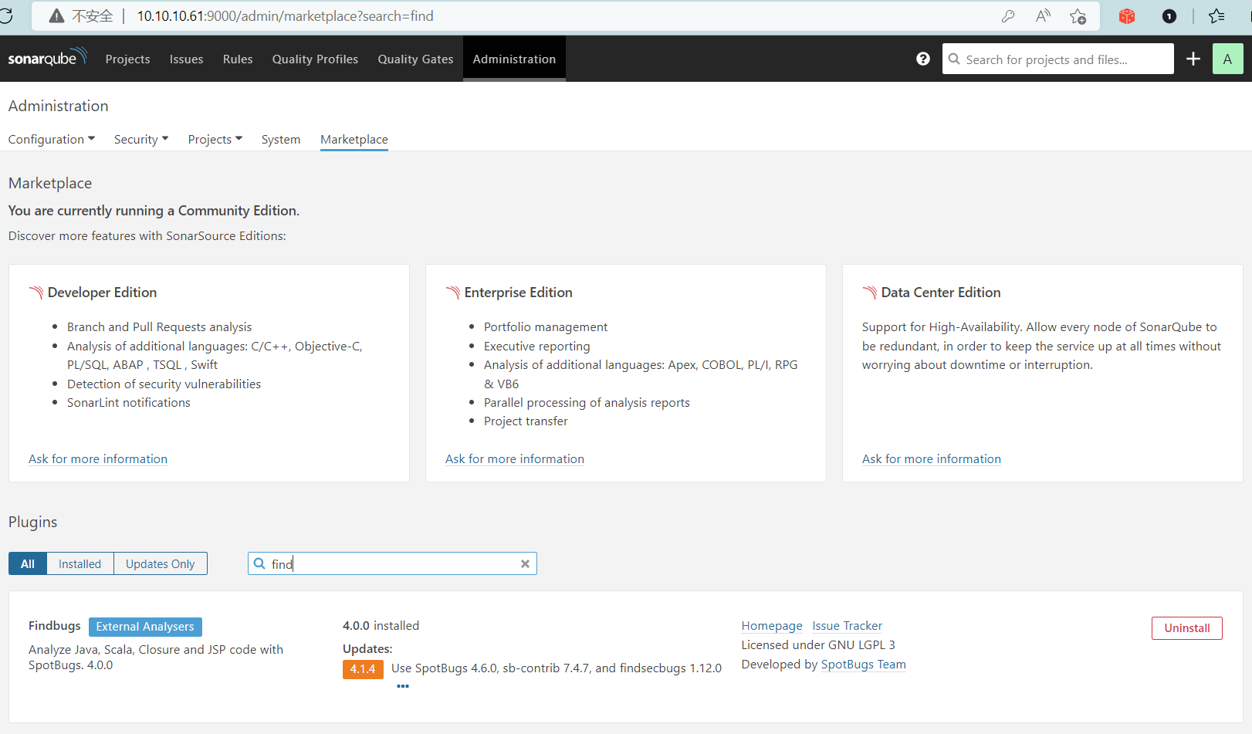Screen dimensions: 1252x734
Task: Click the read aloud icon in address bar
Action: [1043, 16]
